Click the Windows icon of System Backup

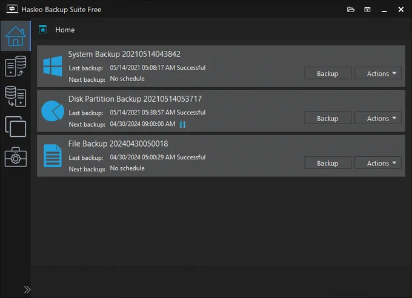pyautogui.click(x=53, y=66)
